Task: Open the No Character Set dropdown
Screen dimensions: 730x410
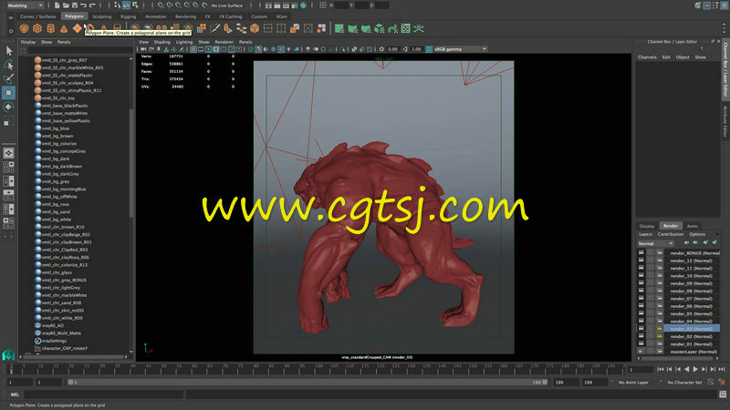Action: coord(683,382)
